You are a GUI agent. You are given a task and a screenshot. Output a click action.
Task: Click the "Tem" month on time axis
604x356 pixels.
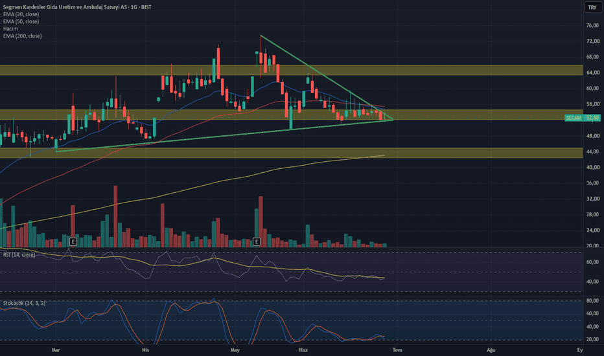[x=397, y=350]
